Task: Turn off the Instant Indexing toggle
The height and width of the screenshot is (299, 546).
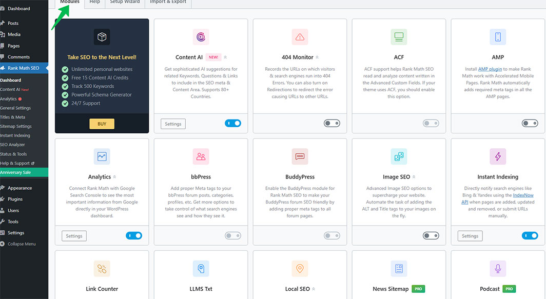Action: pos(530,236)
